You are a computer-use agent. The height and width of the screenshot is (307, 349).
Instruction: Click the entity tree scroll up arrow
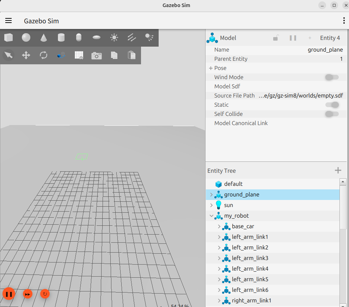(x=343, y=182)
